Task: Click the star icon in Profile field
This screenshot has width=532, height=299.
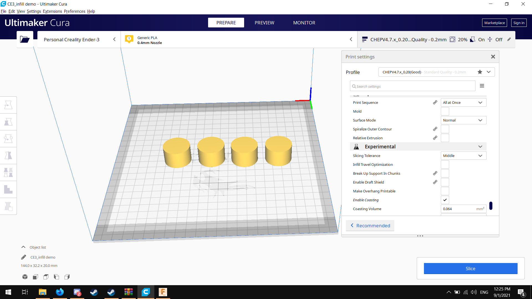Action: tap(480, 72)
